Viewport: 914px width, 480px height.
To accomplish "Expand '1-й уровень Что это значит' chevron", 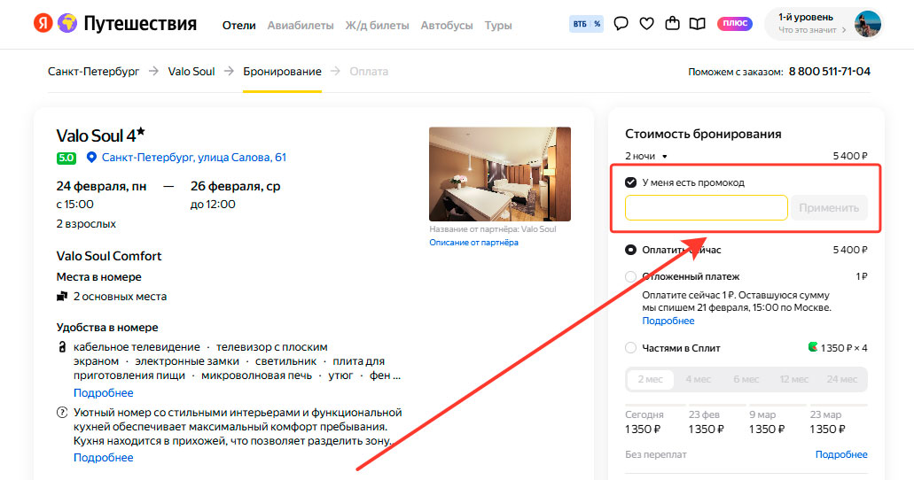I will pos(844,30).
